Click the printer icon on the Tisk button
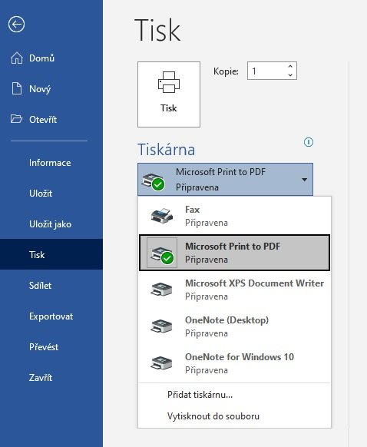This screenshot has height=447, width=367. (169, 82)
